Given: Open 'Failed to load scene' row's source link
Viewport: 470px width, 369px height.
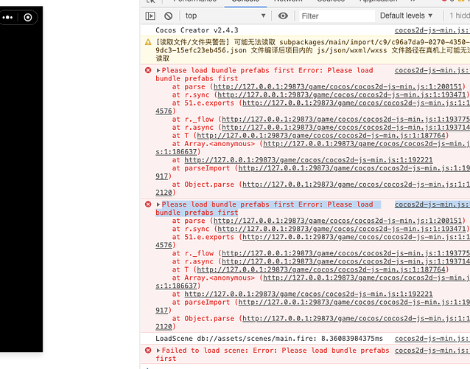Looking at the screenshot, I should (x=432, y=350).
